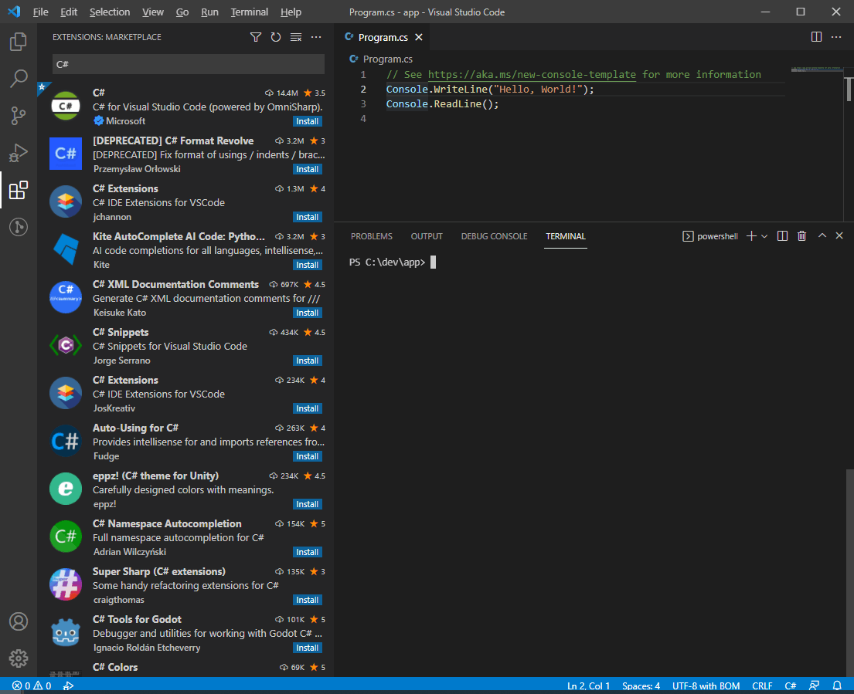854x694 pixels.
Task: Install the C# Tools for Godot extension
Action: (307, 648)
